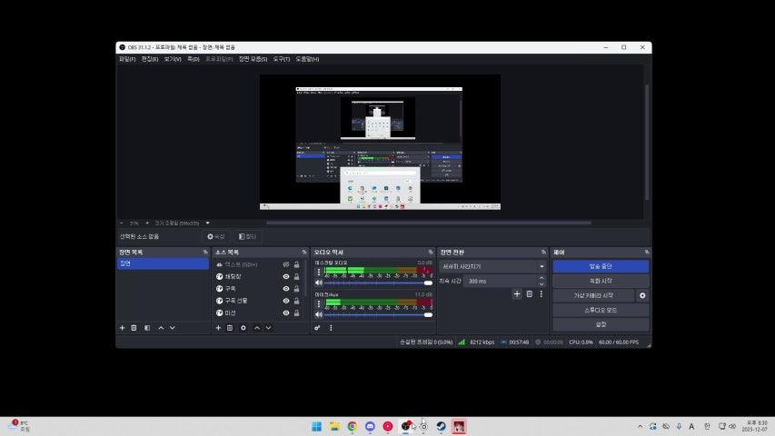This screenshot has height=436, width=775.
Task: Mute the desktop audio speaker icon
Action: 318,283
